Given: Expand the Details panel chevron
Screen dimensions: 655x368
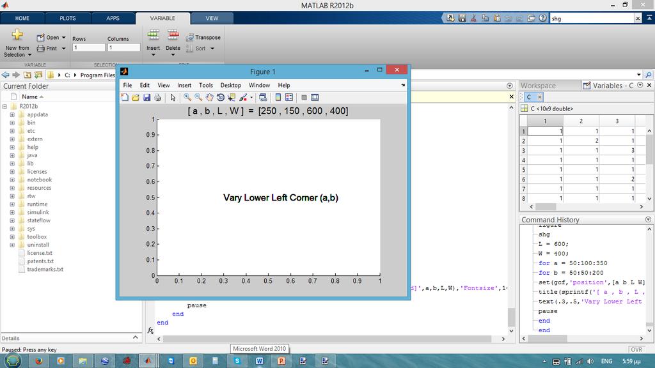Looking at the screenshot, I should coord(136,337).
